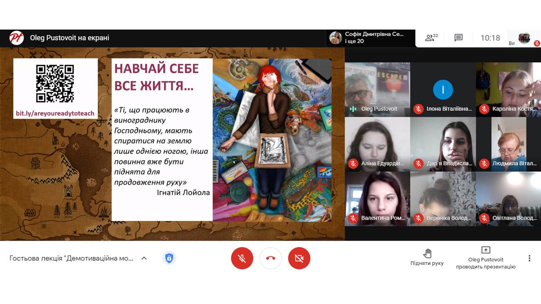541x304 pixels.
Task: Click the mute indicator on Кароліна's tile
Action: point(485,109)
